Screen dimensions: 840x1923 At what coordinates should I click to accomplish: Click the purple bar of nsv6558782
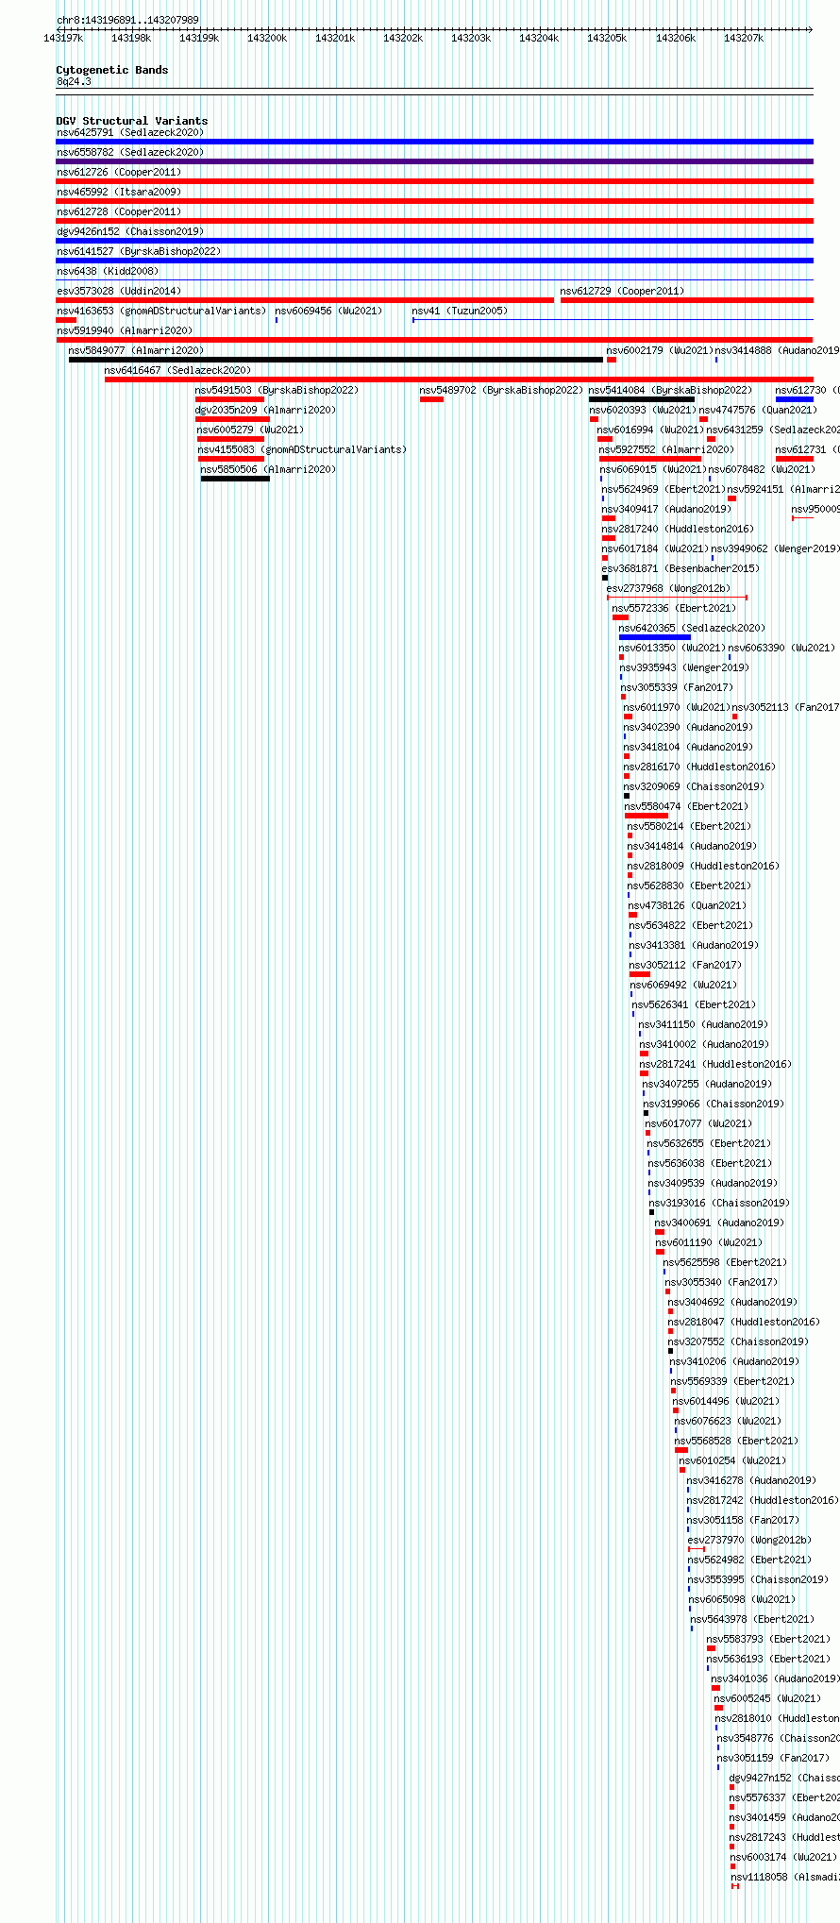(x=434, y=161)
